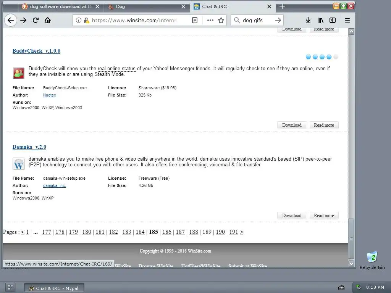Image resolution: width=391 pixels, height=293 pixels.
Task: Open the page actions three-dots menu
Action: coord(210,20)
